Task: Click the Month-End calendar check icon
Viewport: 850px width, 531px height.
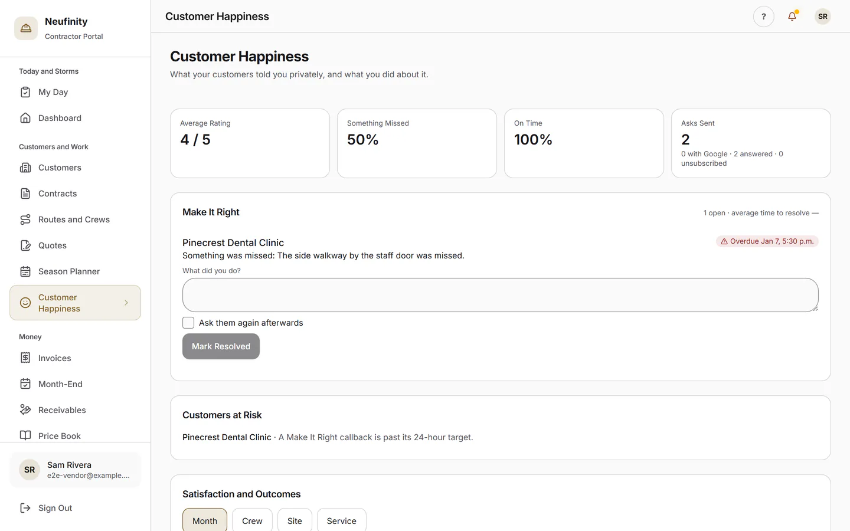Action: click(25, 384)
